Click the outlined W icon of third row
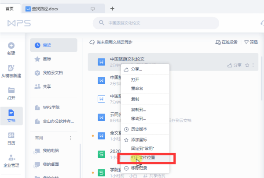 click(101, 99)
